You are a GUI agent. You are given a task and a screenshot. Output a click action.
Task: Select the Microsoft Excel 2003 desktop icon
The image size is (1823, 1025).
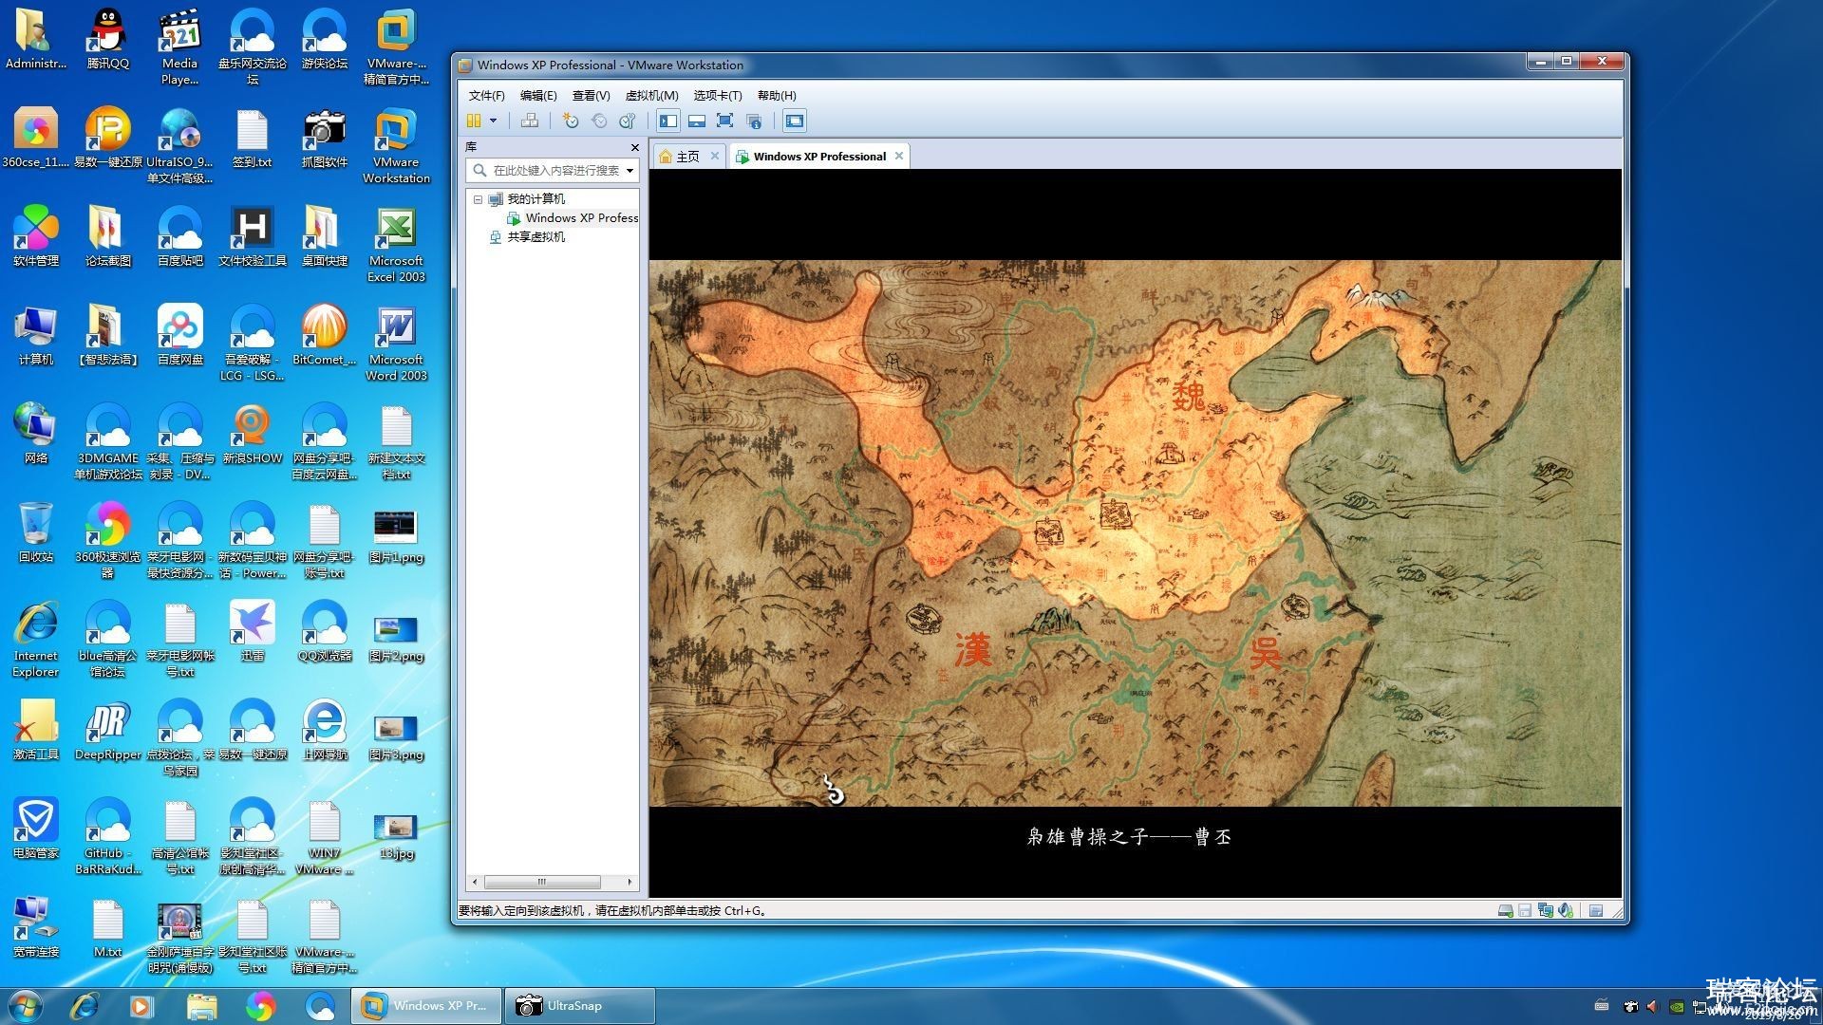coord(396,244)
